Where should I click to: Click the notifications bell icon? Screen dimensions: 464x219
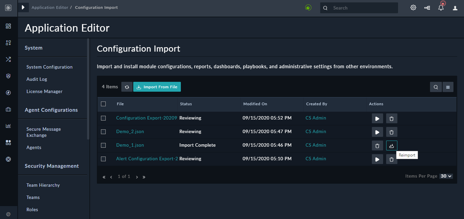pyautogui.click(x=441, y=7)
